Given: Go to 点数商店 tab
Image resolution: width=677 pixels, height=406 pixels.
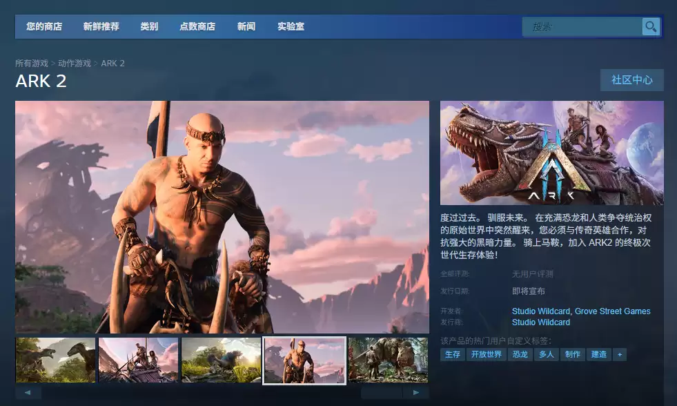Looking at the screenshot, I should click(x=197, y=27).
